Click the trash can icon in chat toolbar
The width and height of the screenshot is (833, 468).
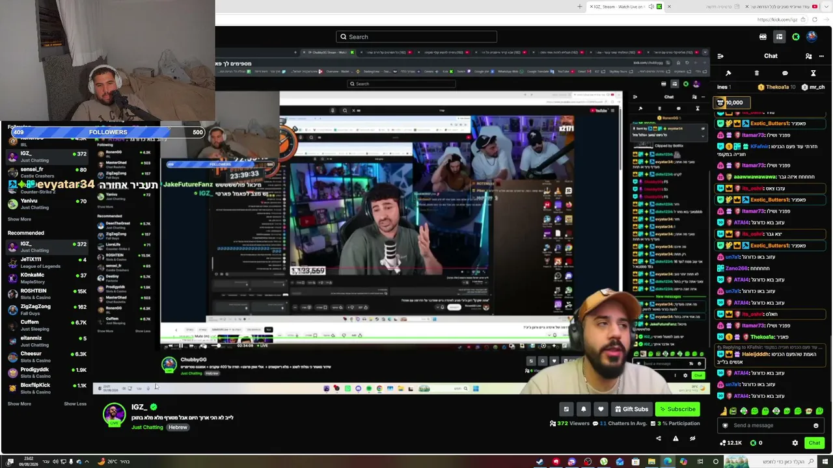756,73
